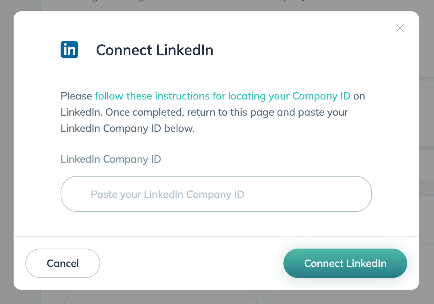Viewport: 434px width, 304px height.
Task: Click the 'Connect LinkedIn' dialog heading
Action: pyautogui.click(x=155, y=50)
